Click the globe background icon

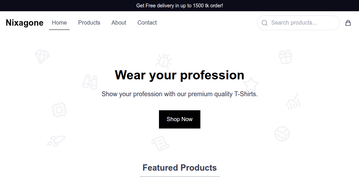(x=282, y=133)
